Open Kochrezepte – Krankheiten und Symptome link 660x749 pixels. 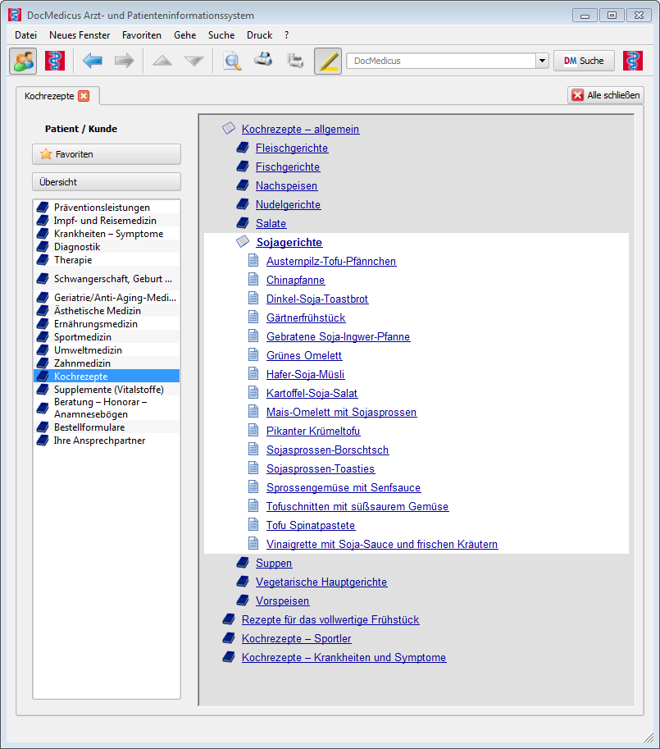click(x=344, y=657)
